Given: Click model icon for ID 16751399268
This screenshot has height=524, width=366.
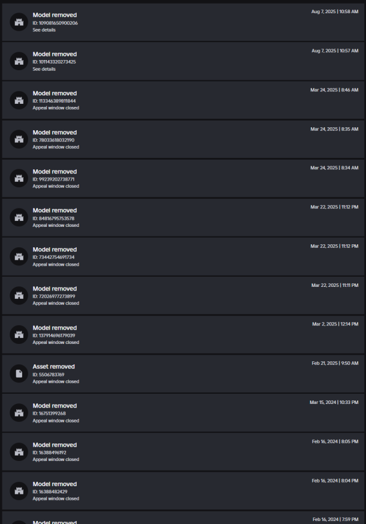Looking at the screenshot, I should pyautogui.click(x=19, y=413).
